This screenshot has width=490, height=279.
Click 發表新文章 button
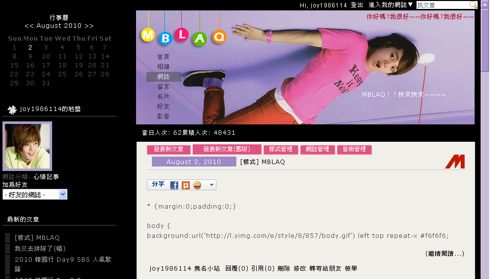[169, 150]
